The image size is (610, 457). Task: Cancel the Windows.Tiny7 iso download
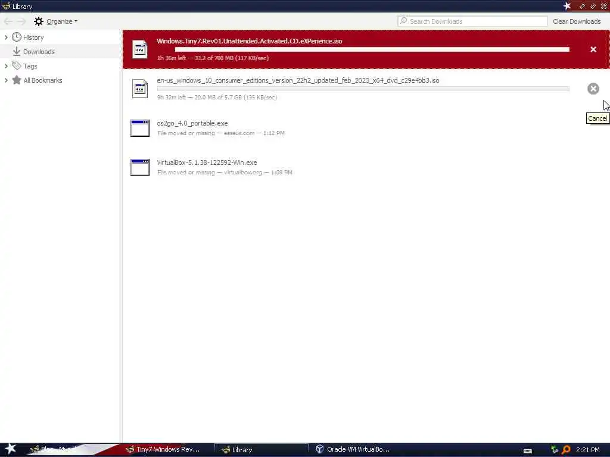tap(593, 49)
